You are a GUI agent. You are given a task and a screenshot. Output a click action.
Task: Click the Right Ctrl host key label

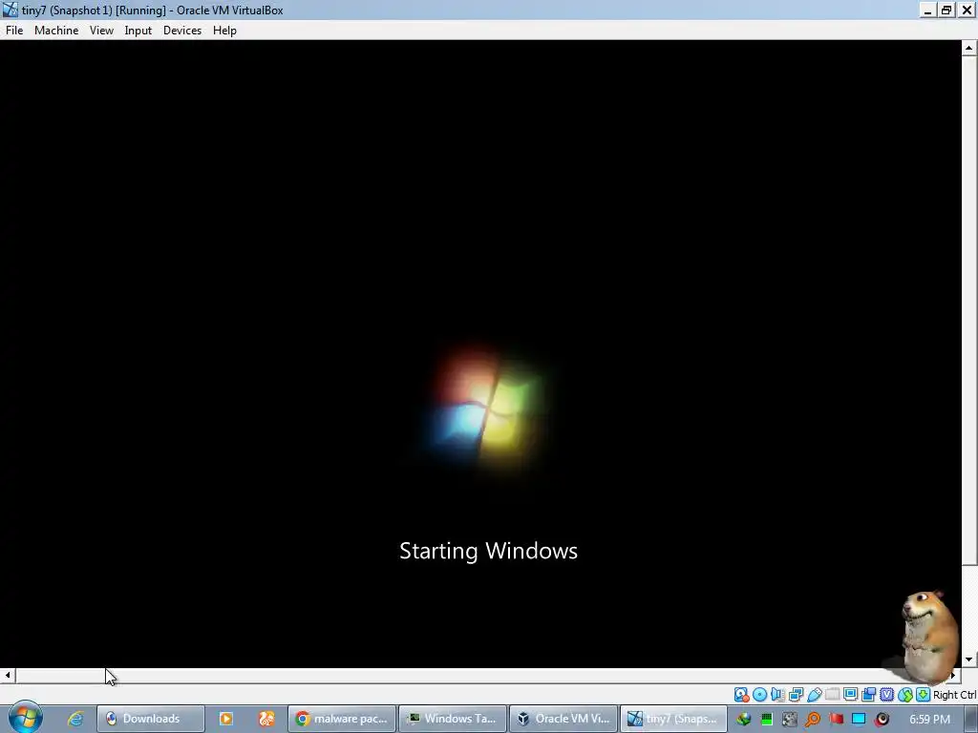(x=954, y=695)
